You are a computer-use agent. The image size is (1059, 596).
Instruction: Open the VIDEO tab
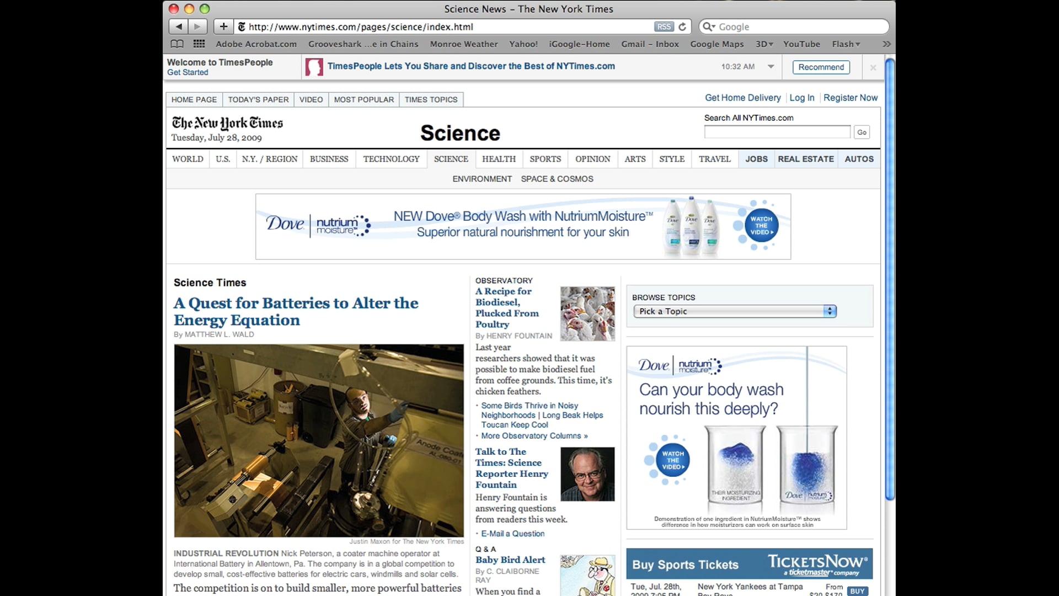pyautogui.click(x=311, y=99)
